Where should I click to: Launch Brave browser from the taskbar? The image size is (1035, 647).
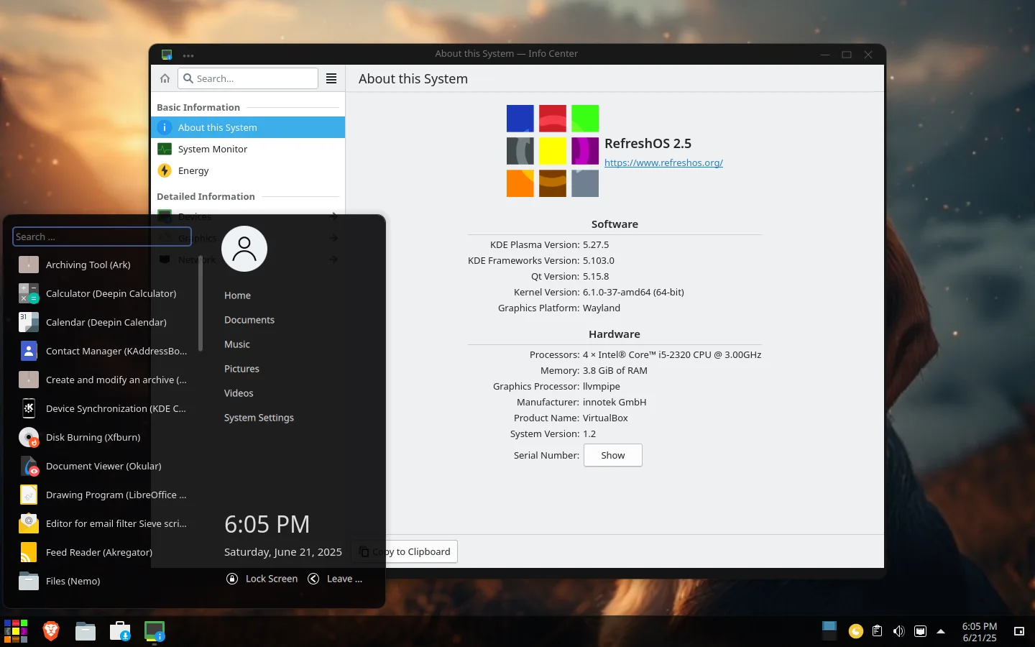pos(50,631)
